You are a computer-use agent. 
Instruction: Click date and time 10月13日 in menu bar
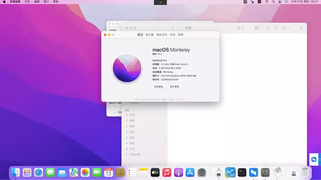304,2
